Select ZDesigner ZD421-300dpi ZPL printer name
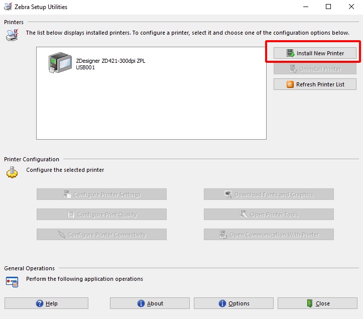This screenshot has width=363, height=319. 110,61
